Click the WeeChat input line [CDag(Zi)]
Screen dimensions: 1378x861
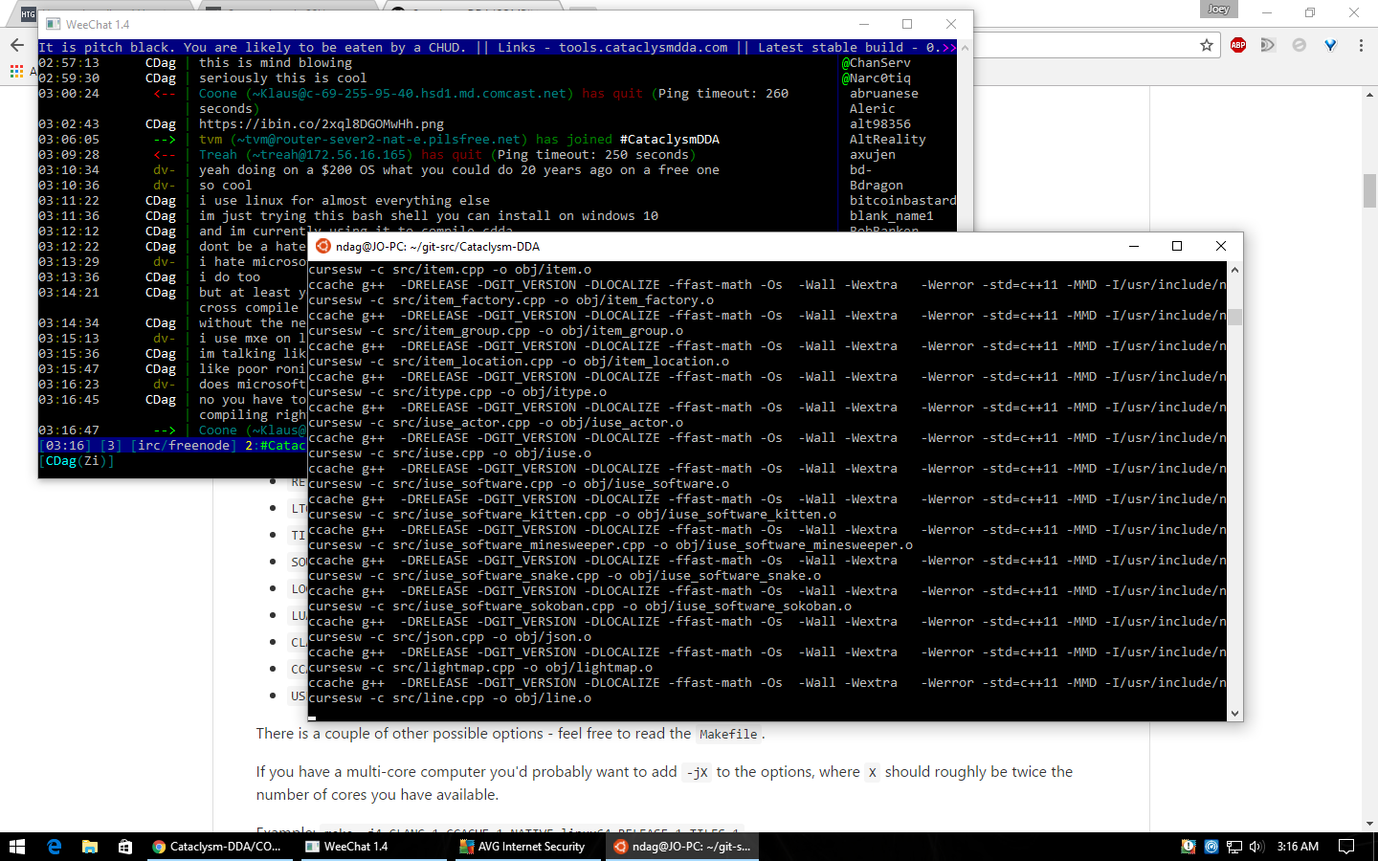(77, 461)
